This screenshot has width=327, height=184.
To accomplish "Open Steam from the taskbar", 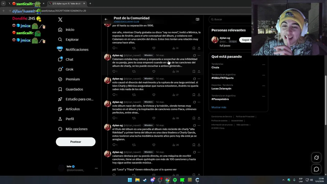I will pos(145,180).
